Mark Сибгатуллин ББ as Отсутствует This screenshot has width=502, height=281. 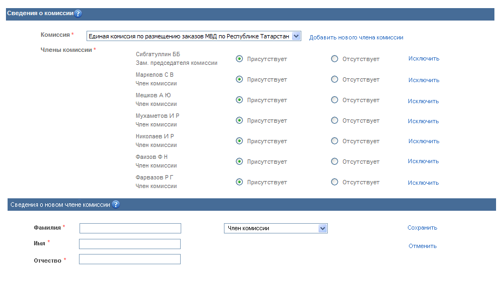(334, 59)
